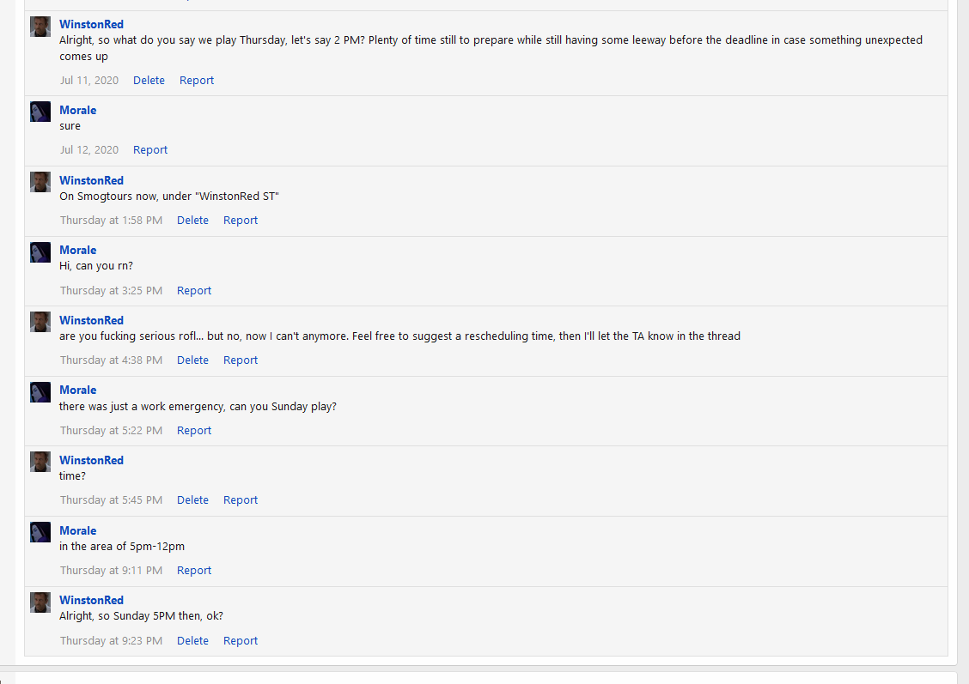Image resolution: width=969 pixels, height=684 pixels.
Task: Click Morale's avatar on the work emergency message
Action: click(40, 392)
